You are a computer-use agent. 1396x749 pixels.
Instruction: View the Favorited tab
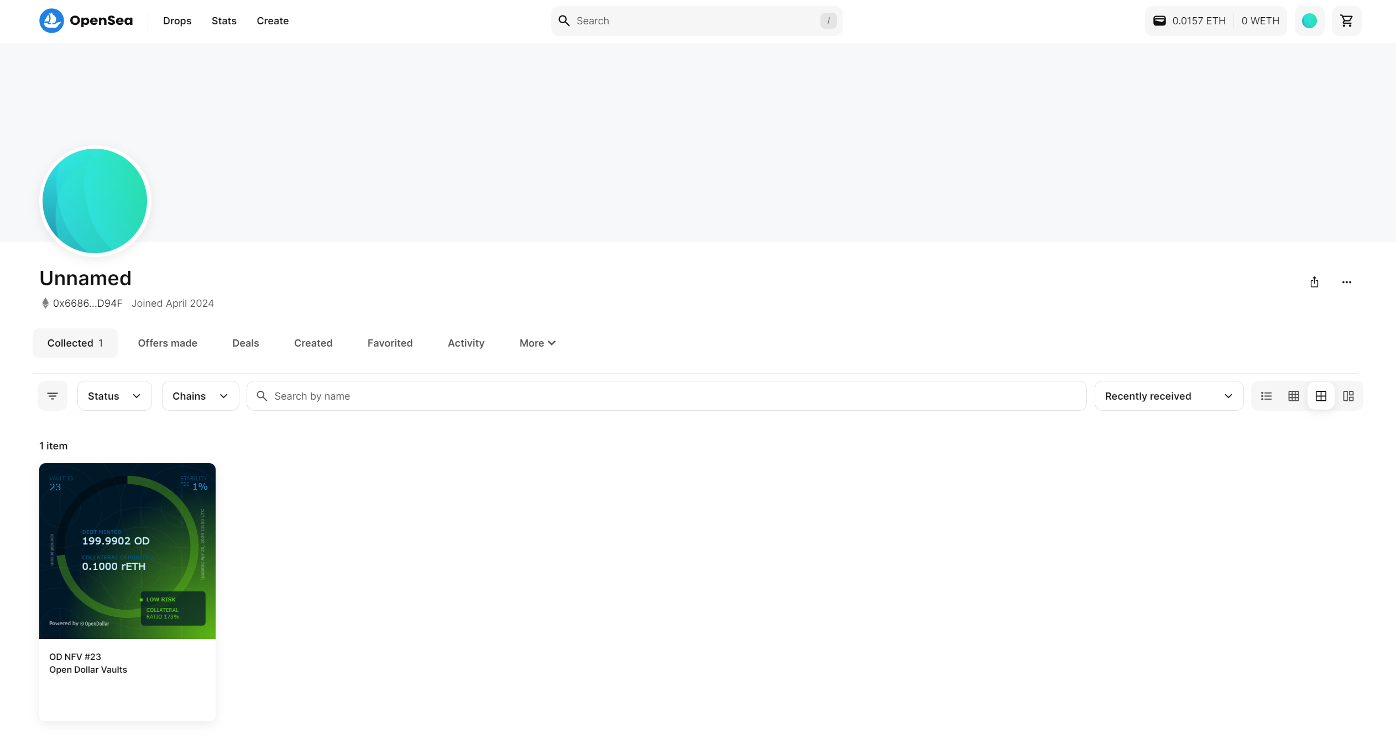(390, 343)
